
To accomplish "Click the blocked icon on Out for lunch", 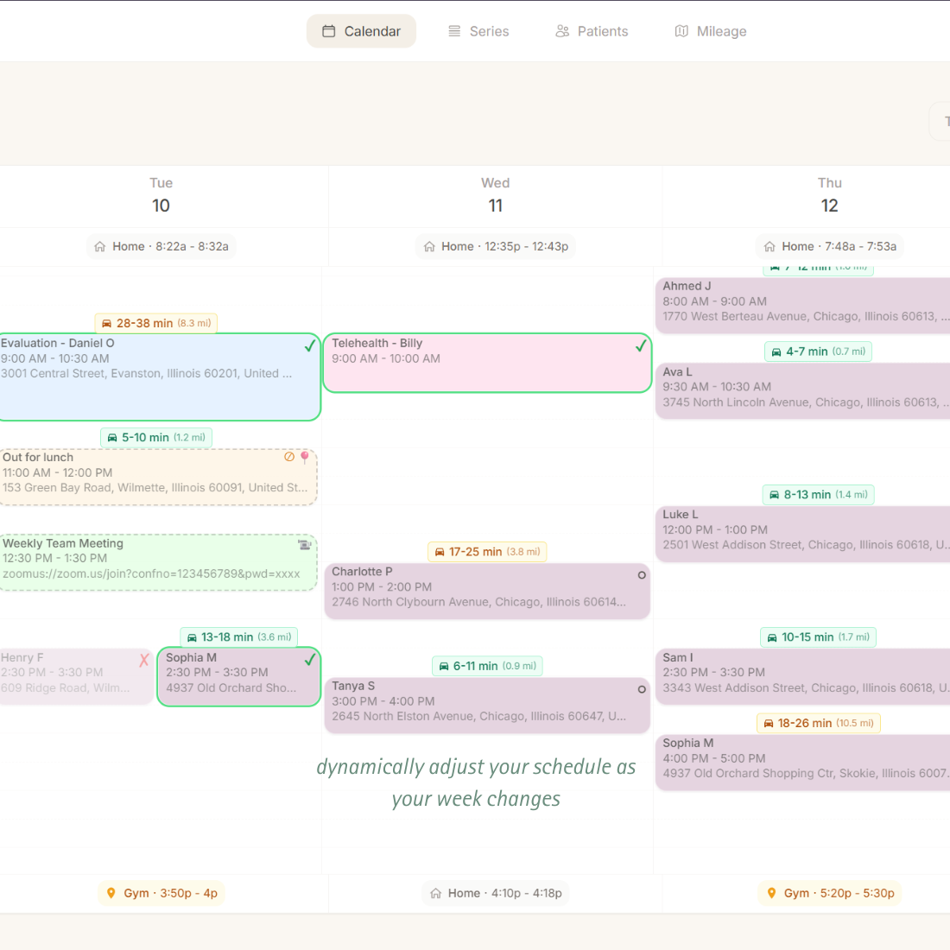I will [x=289, y=457].
